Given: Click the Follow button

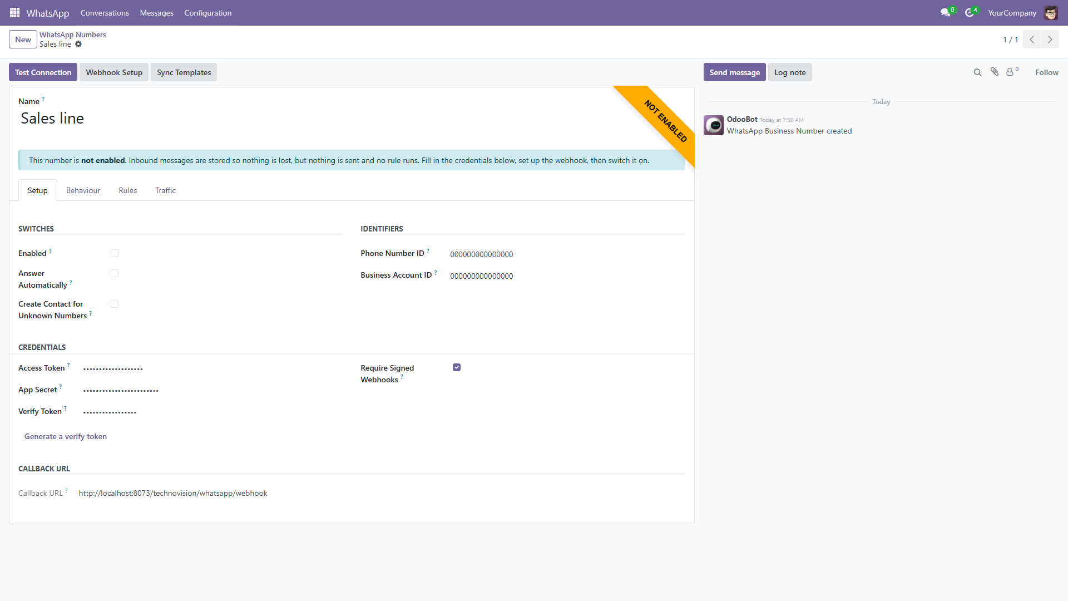Looking at the screenshot, I should click(1046, 72).
